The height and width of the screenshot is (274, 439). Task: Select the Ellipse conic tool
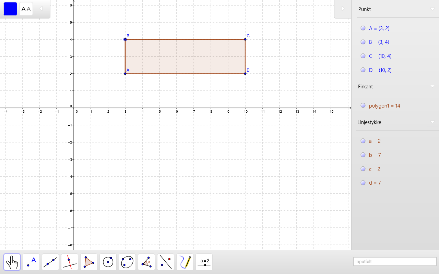[127, 262]
